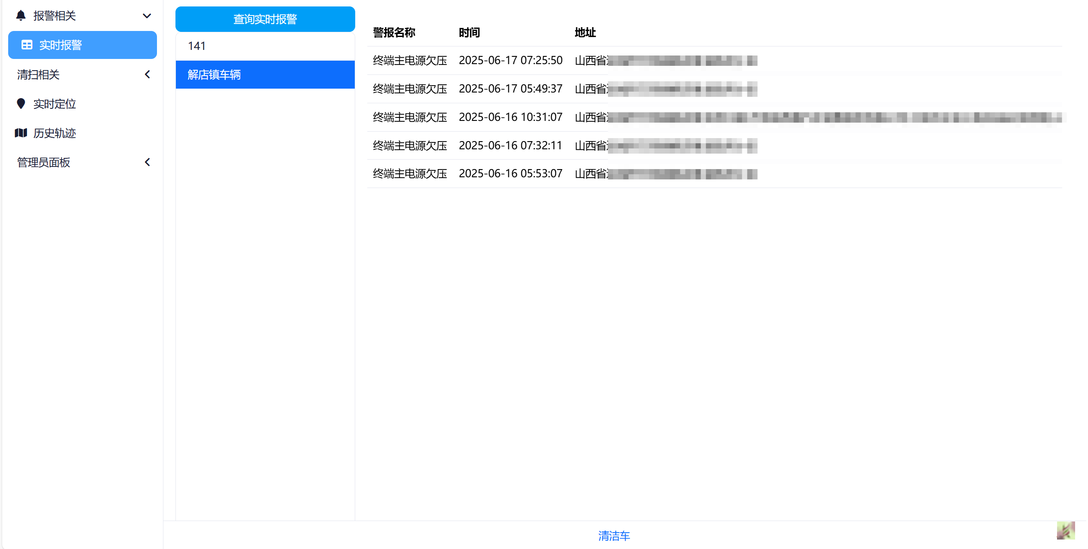Viewport: 1088px width, 549px height.
Task: Expand the 管理员面板 chevron
Action: 148,162
